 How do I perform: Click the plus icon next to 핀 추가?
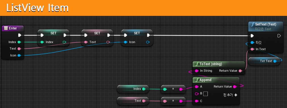[236, 95]
